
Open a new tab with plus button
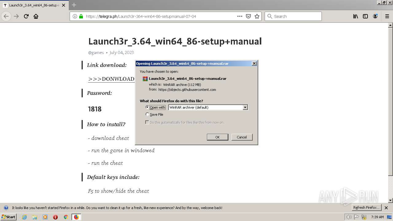click(74, 5)
